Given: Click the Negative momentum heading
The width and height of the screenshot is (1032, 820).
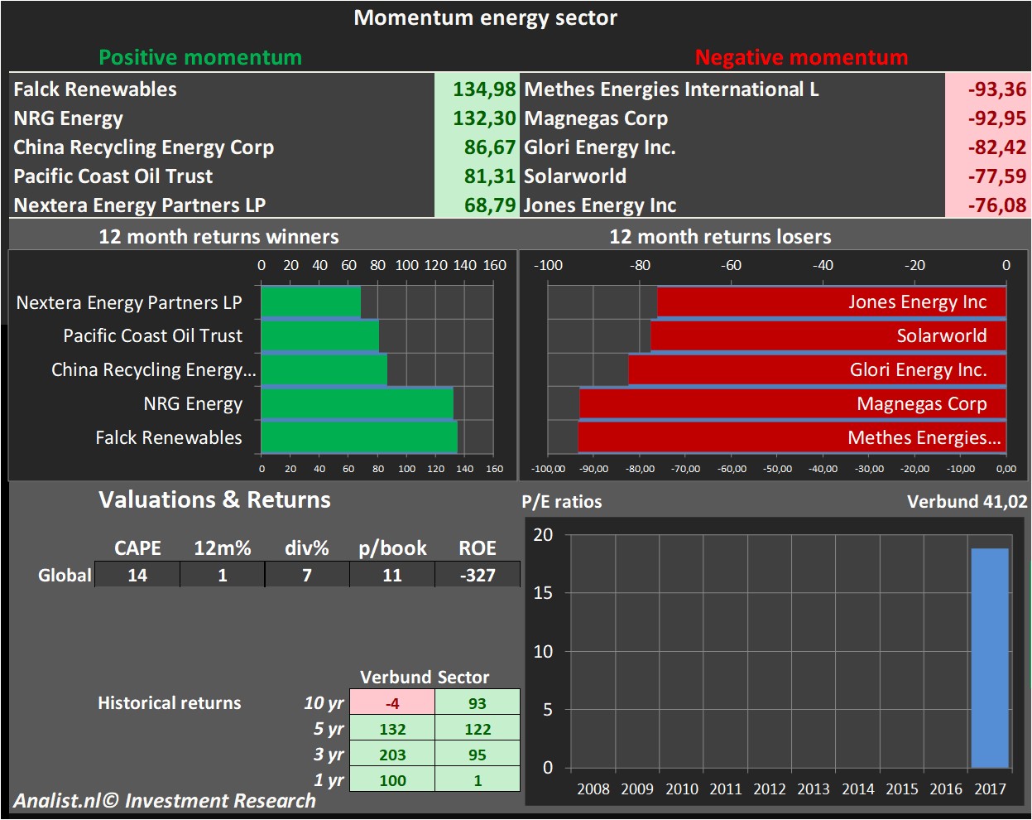Looking at the screenshot, I should (801, 57).
